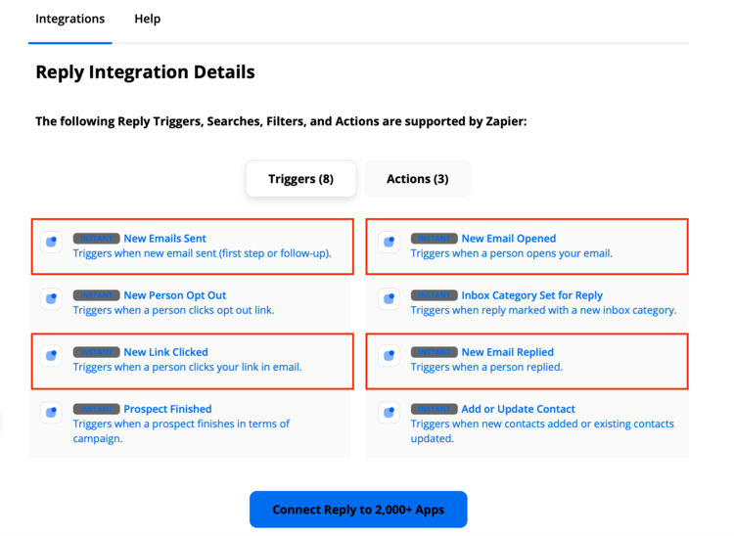Click the INSTANT badge on Inbox Category Set for Reply

(435, 295)
